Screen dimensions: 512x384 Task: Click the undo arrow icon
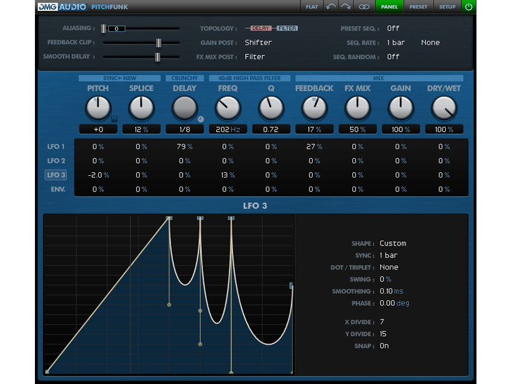tap(331, 7)
